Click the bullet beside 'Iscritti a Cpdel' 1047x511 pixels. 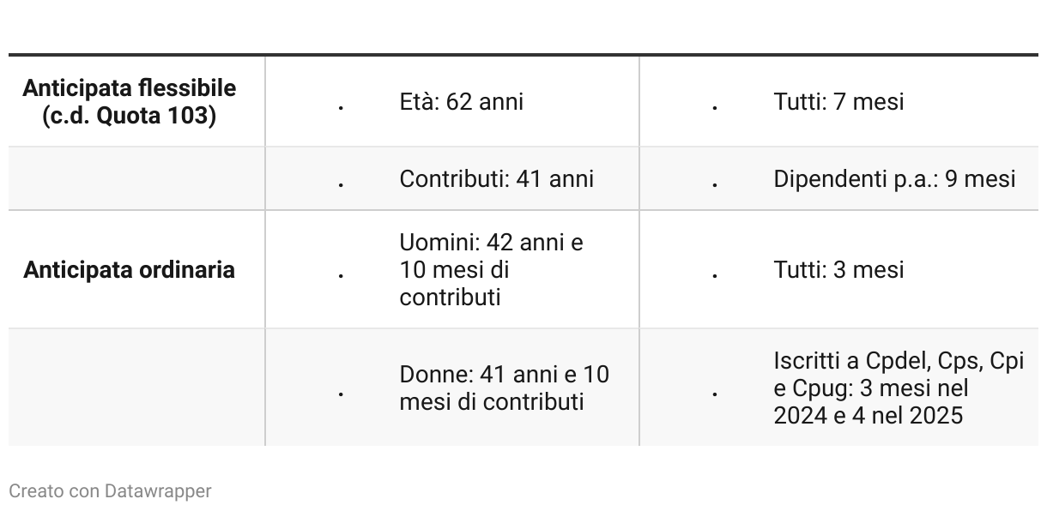715,394
